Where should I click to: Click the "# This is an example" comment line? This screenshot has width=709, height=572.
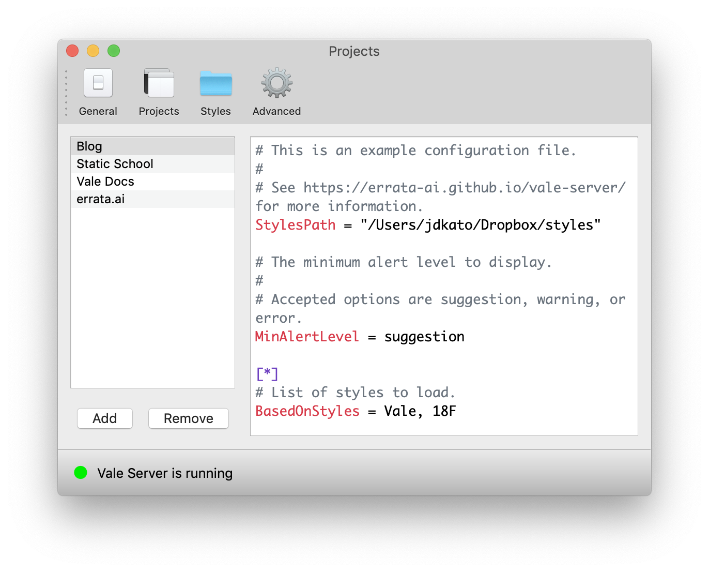click(x=415, y=150)
